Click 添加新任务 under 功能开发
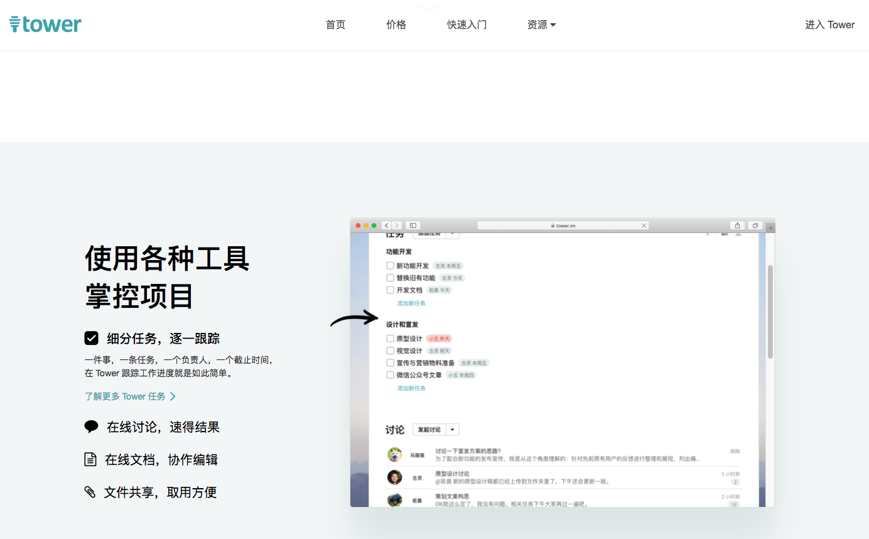The height and width of the screenshot is (539, 869). click(x=411, y=303)
